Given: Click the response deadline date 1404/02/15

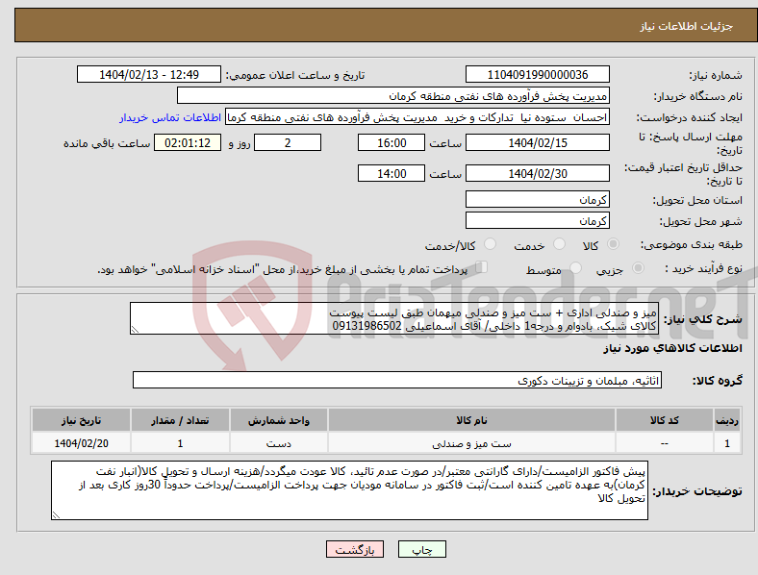Looking at the screenshot, I should tap(538, 142).
